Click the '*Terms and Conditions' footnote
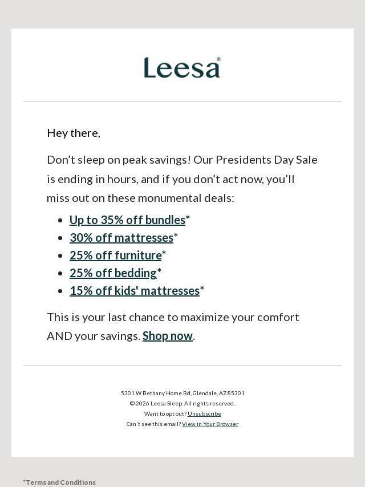Image resolution: width=365 pixels, height=487 pixels. click(59, 482)
